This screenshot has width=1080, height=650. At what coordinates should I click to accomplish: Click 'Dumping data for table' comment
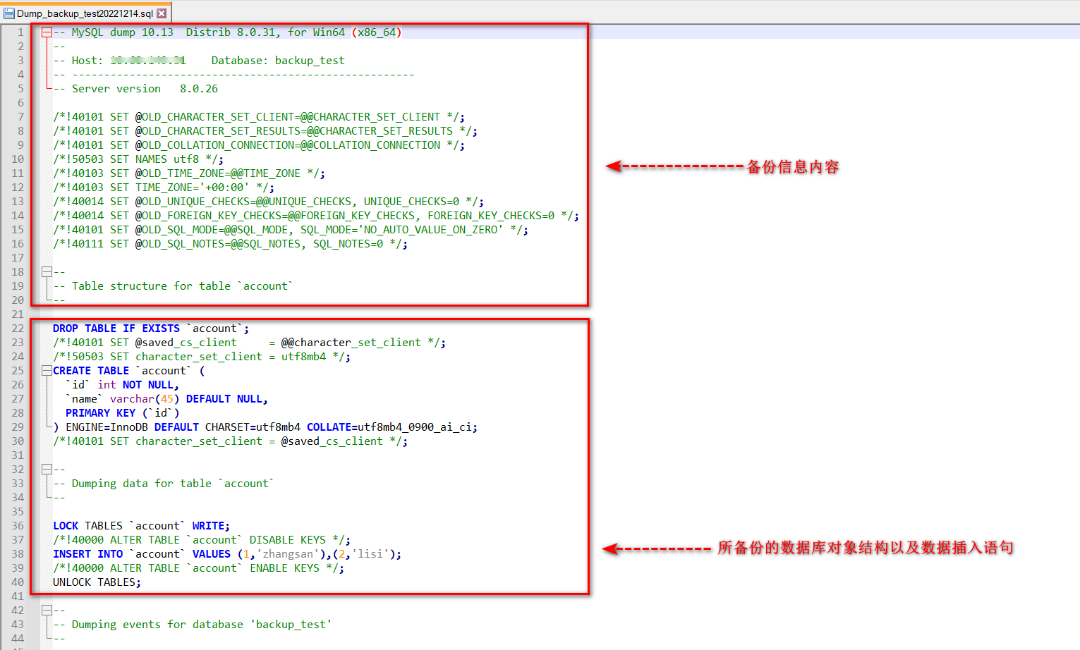163,484
